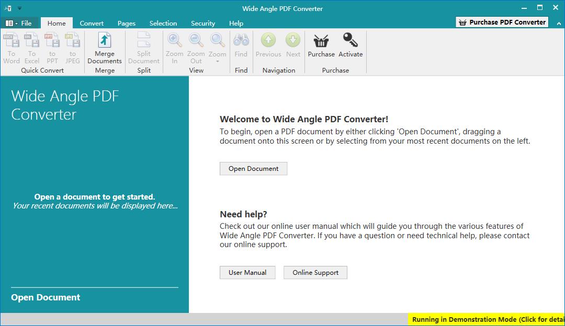
Task: Click the Purchase basket icon
Action: [x=321, y=41]
